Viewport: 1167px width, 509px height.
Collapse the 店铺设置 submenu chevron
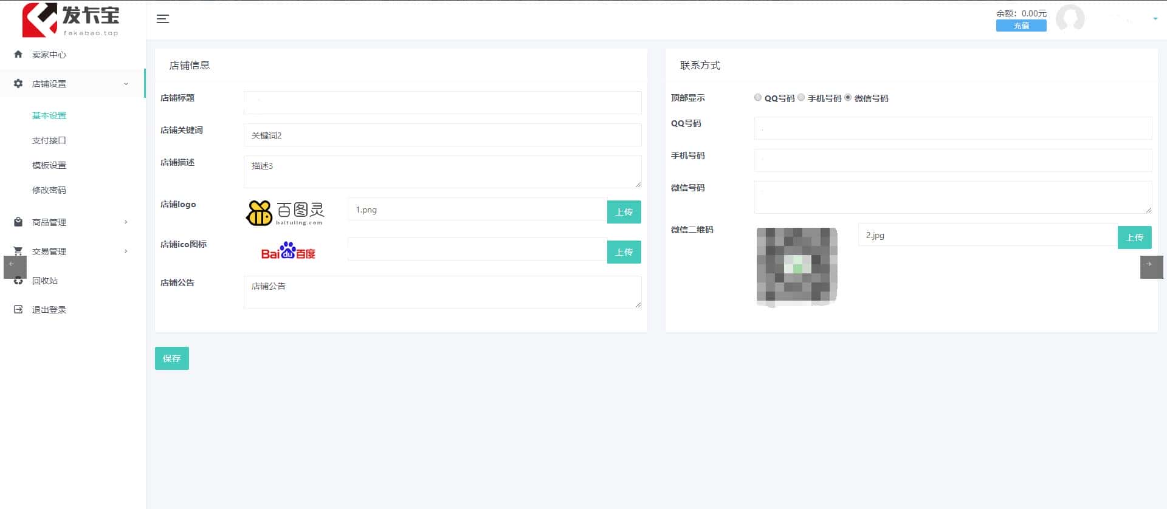(x=126, y=84)
